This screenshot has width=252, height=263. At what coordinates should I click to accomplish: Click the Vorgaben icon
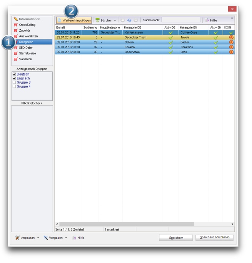(45, 238)
